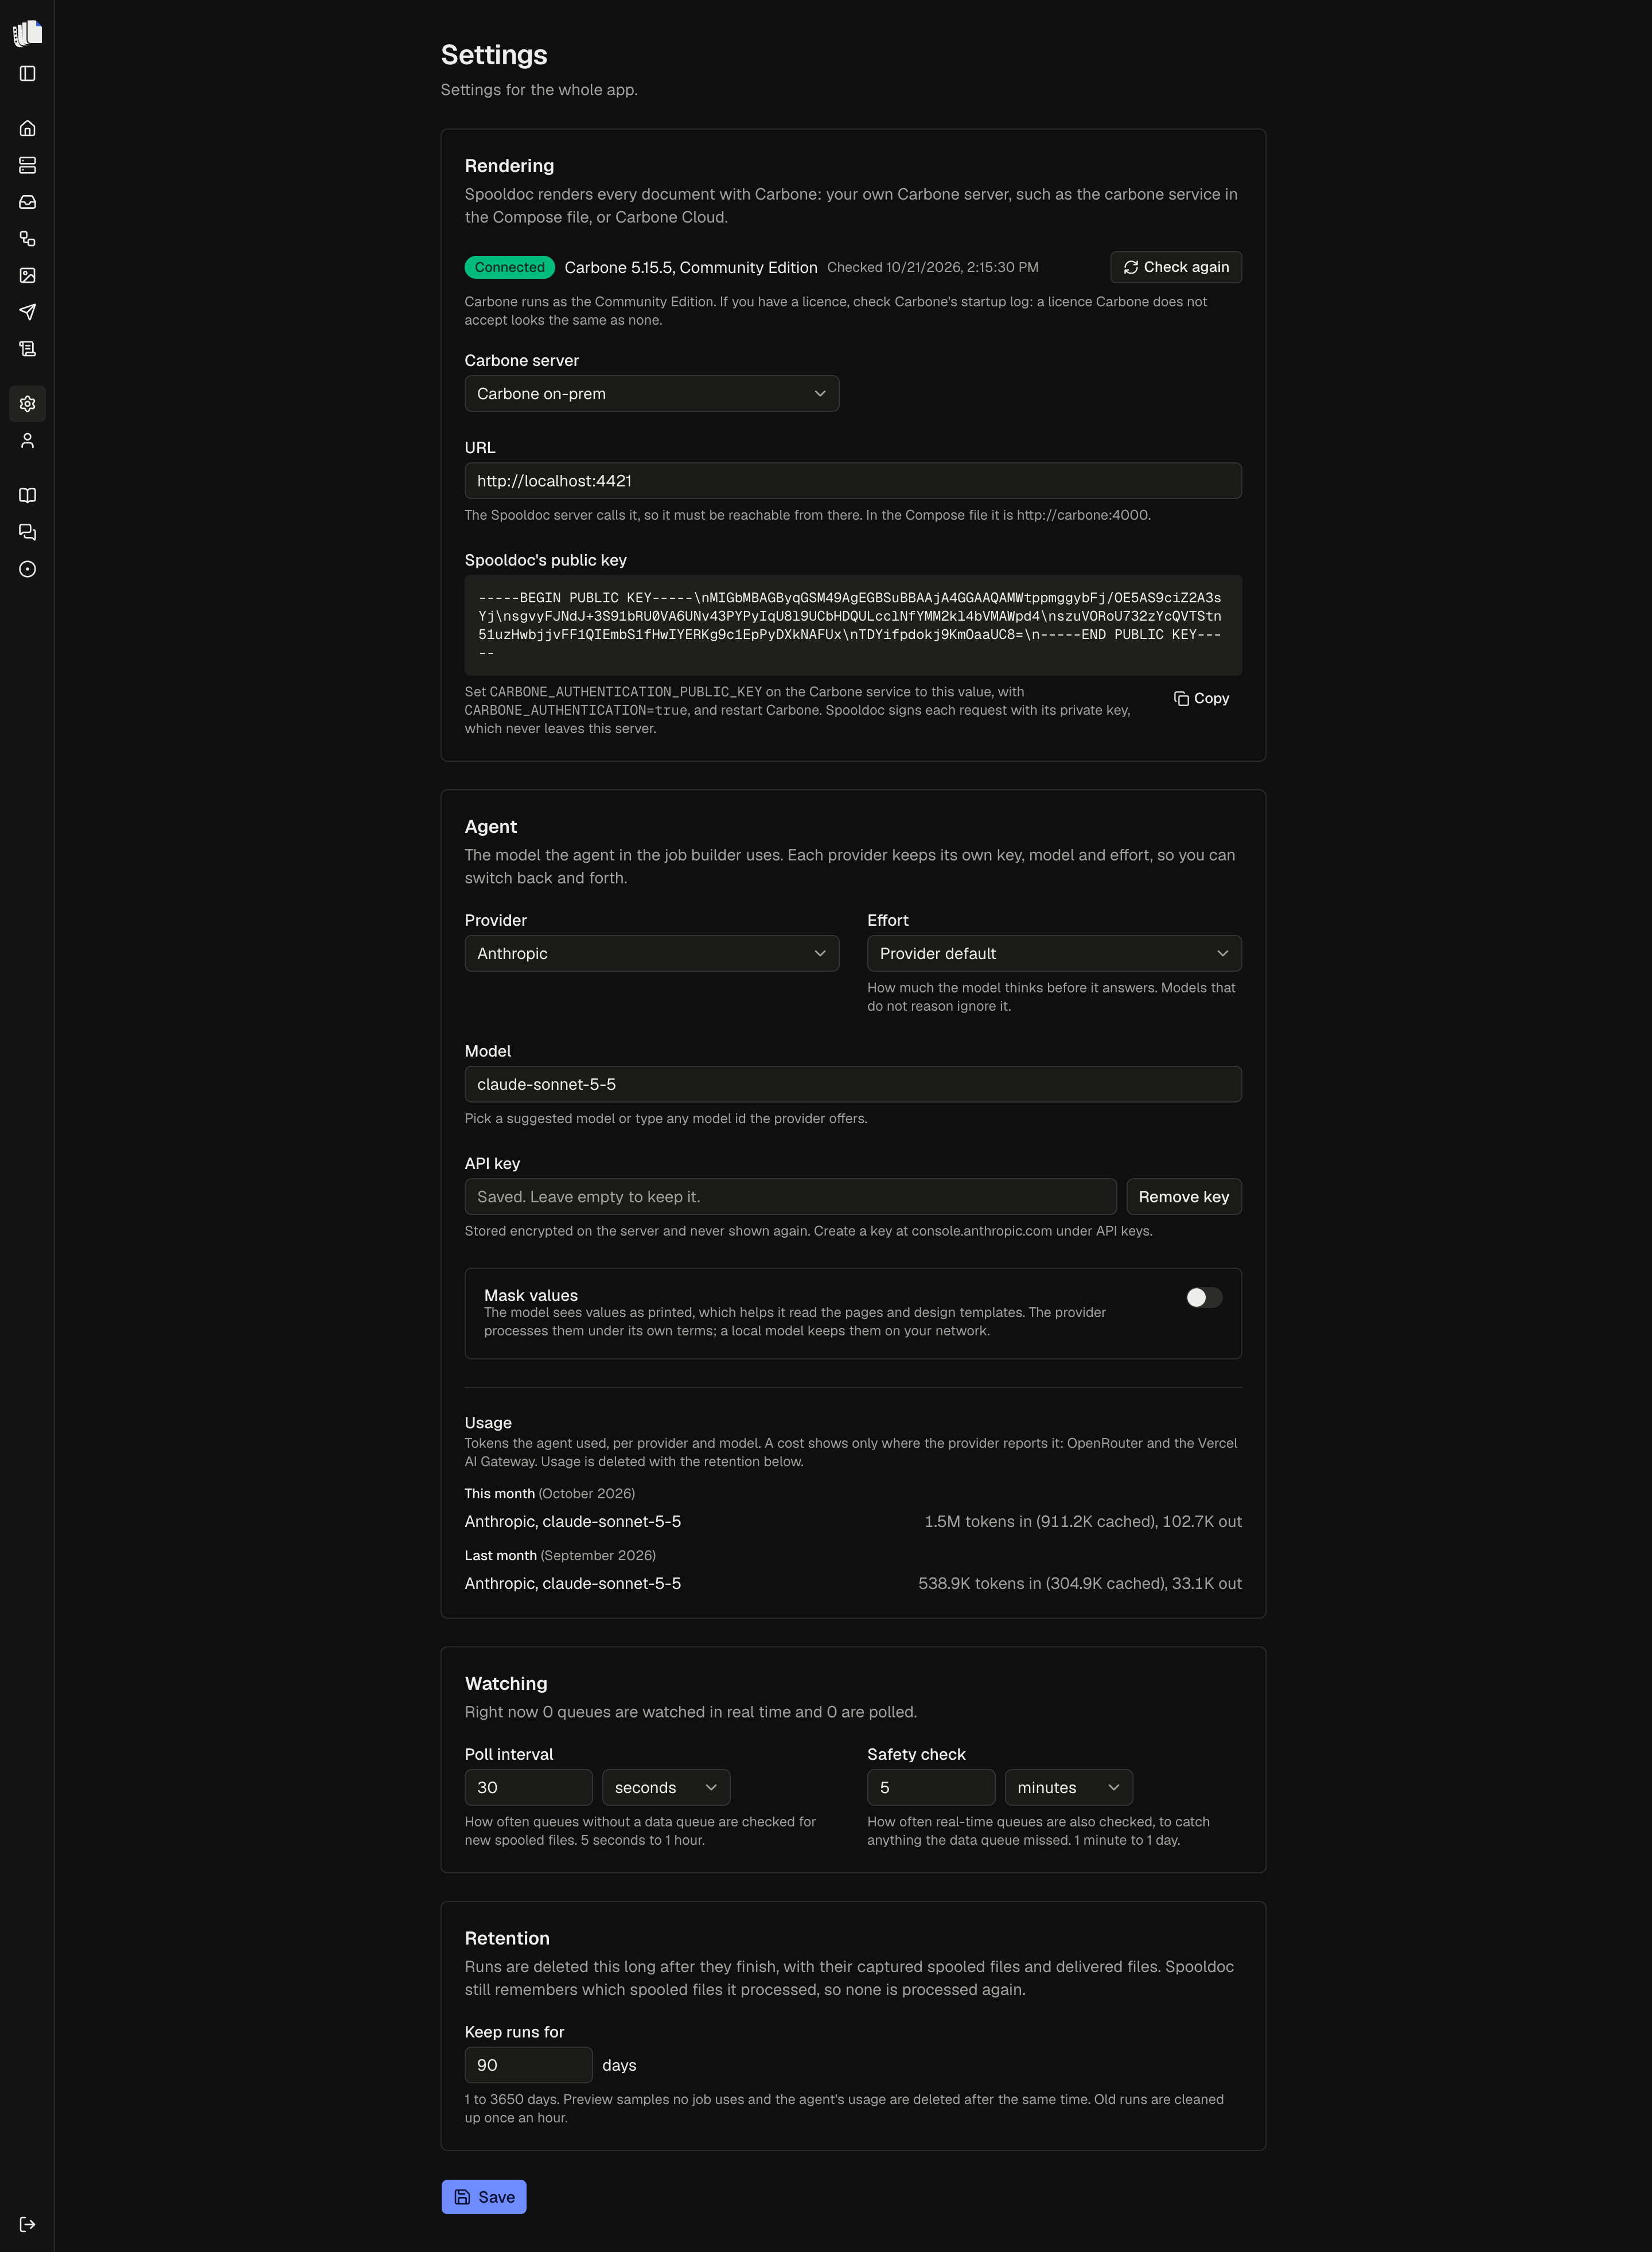Click "Checked 10/21/2026, 2:15:30 PM" text

pyautogui.click(x=933, y=268)
